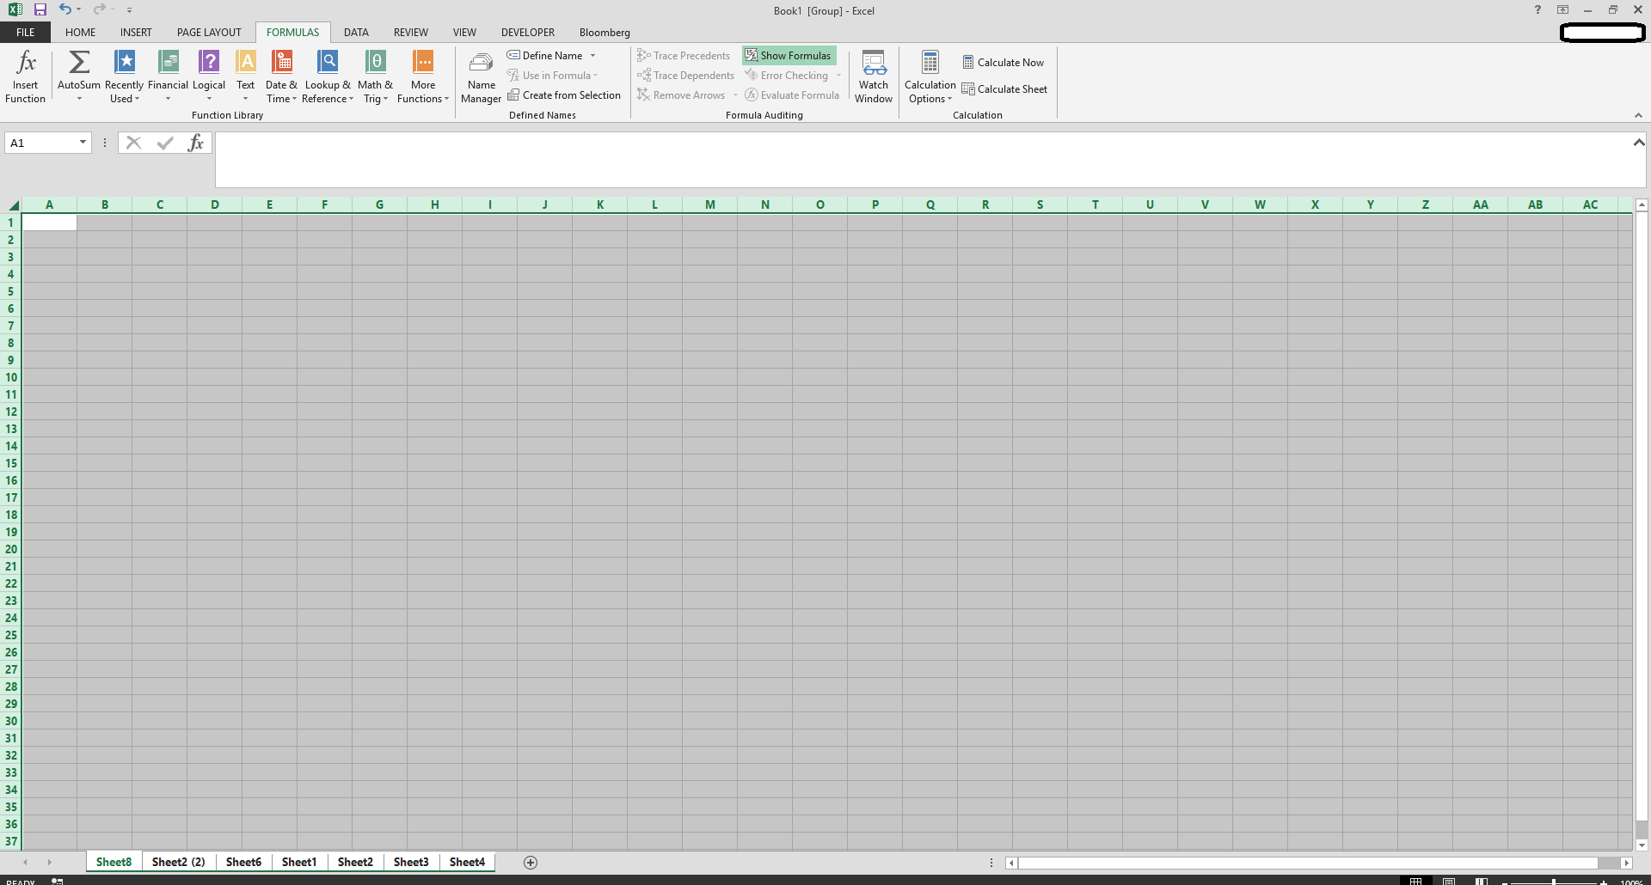Click the fx icon beside formula bar
The image size is (1651, 885).
tap(196, 143)
